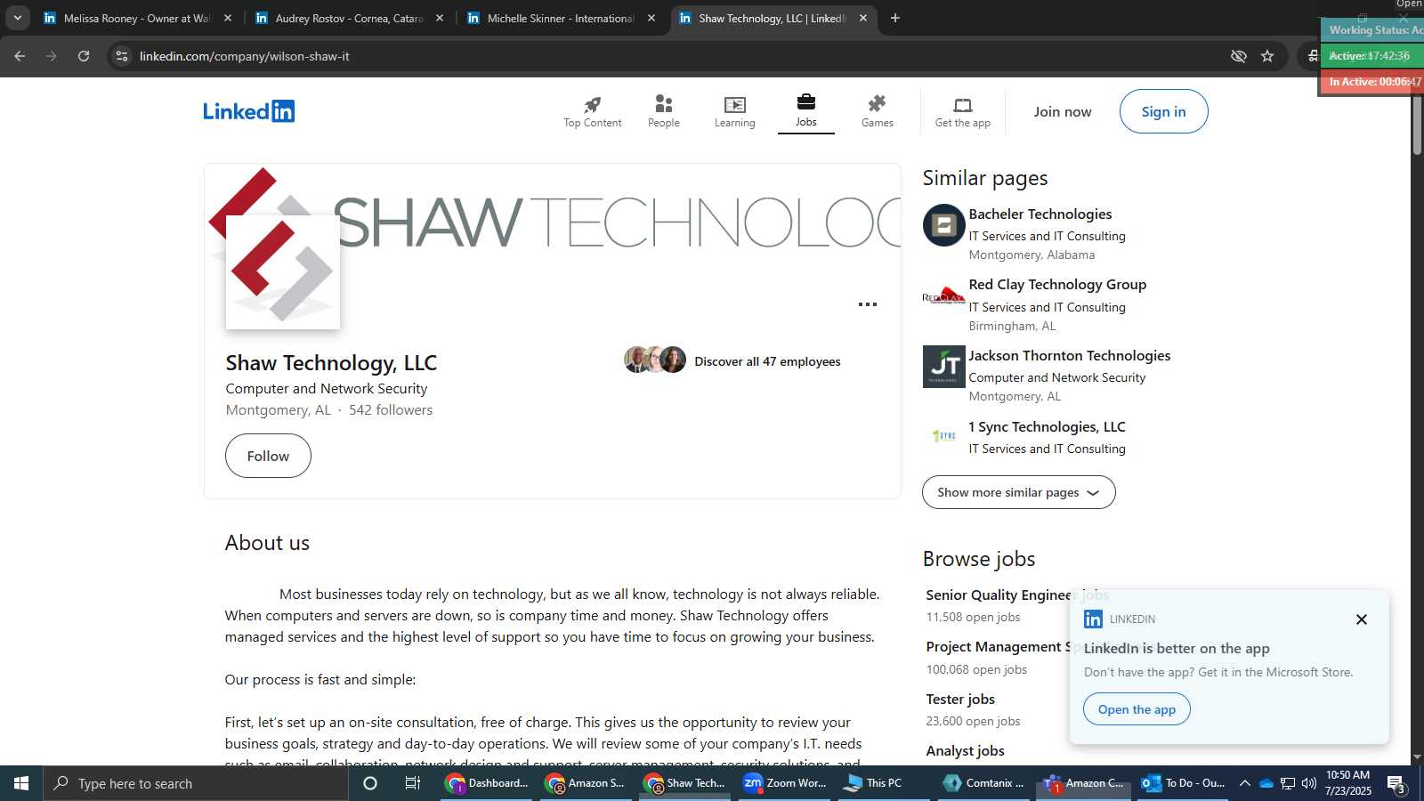Open the People nav icon
This screenshot has height=801, width=1424.
click(663, 111)
